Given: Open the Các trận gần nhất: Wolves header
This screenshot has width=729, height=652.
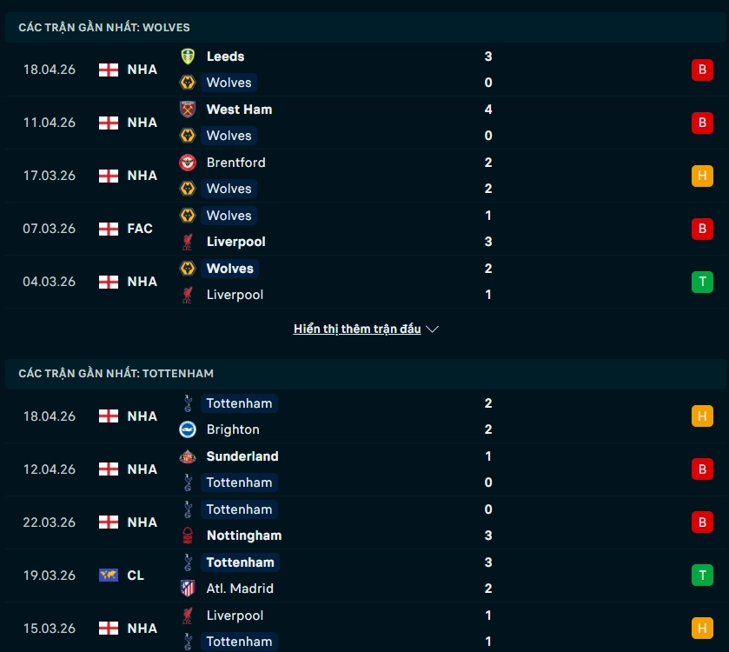Looking at the screenshot, I should pos(104,28).
